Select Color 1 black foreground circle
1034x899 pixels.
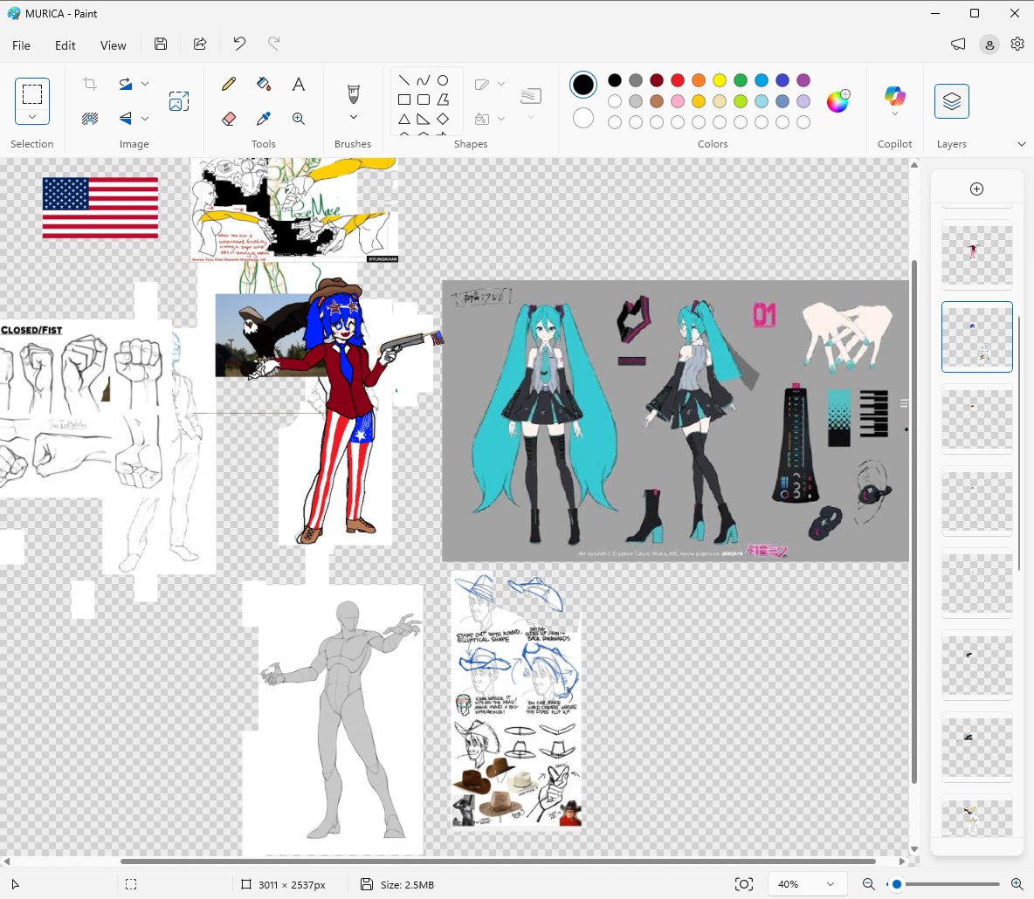583,85
